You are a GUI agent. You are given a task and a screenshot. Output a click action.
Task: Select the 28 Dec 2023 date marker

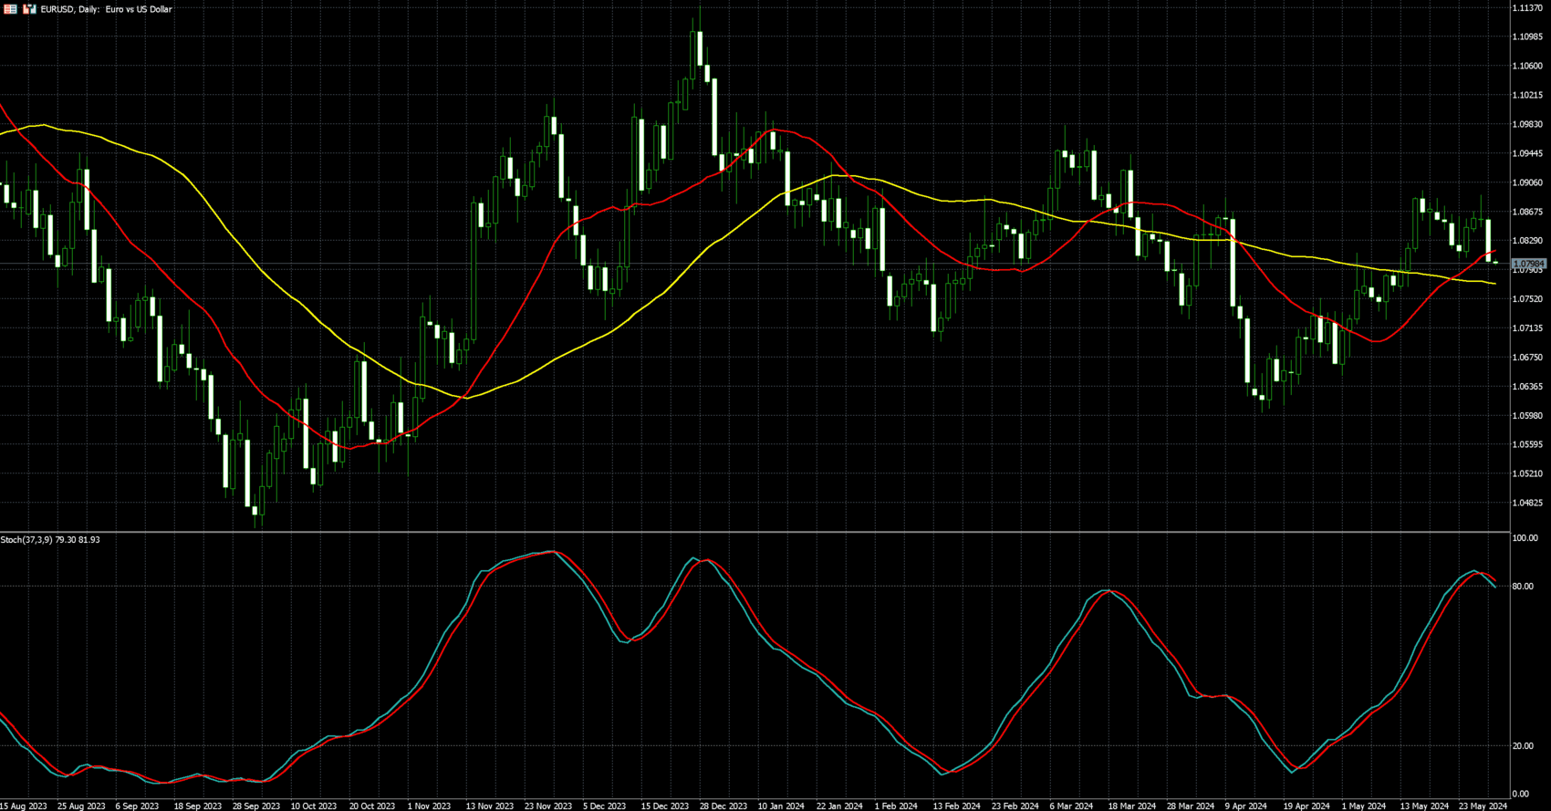pos(723,806)
